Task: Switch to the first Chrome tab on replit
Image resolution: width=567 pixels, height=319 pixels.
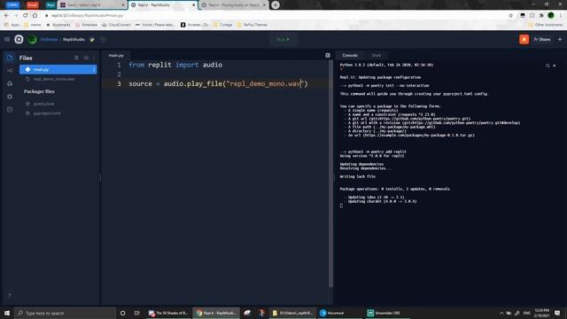Action: tap(92, 5)
